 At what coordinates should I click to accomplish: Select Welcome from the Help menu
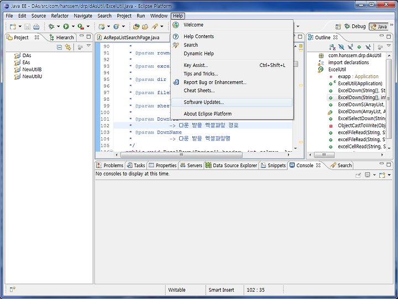coord(232,25)
